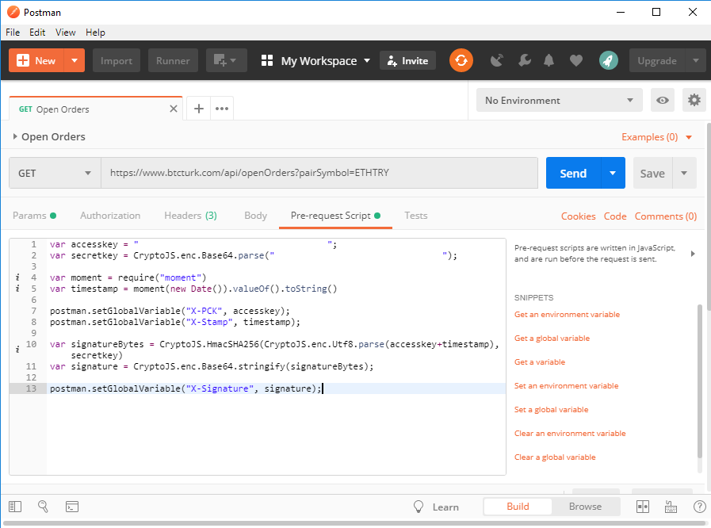Open Comments (0) link

point(666,216)
